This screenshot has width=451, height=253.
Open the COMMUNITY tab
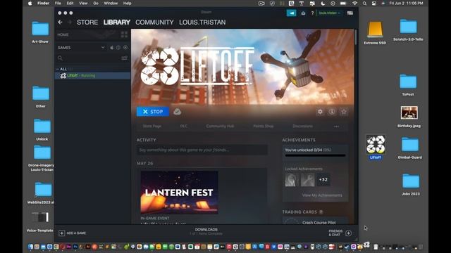[154, 22]
